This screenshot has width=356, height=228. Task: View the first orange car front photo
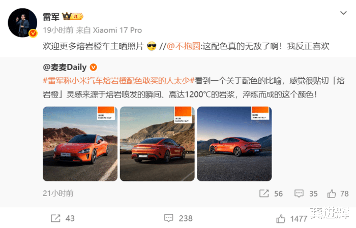click(x=80, y=144)
